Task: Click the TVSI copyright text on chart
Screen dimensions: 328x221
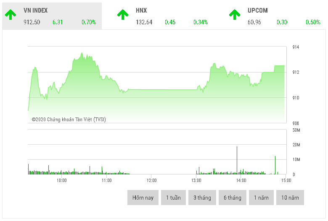Action: 69,120
